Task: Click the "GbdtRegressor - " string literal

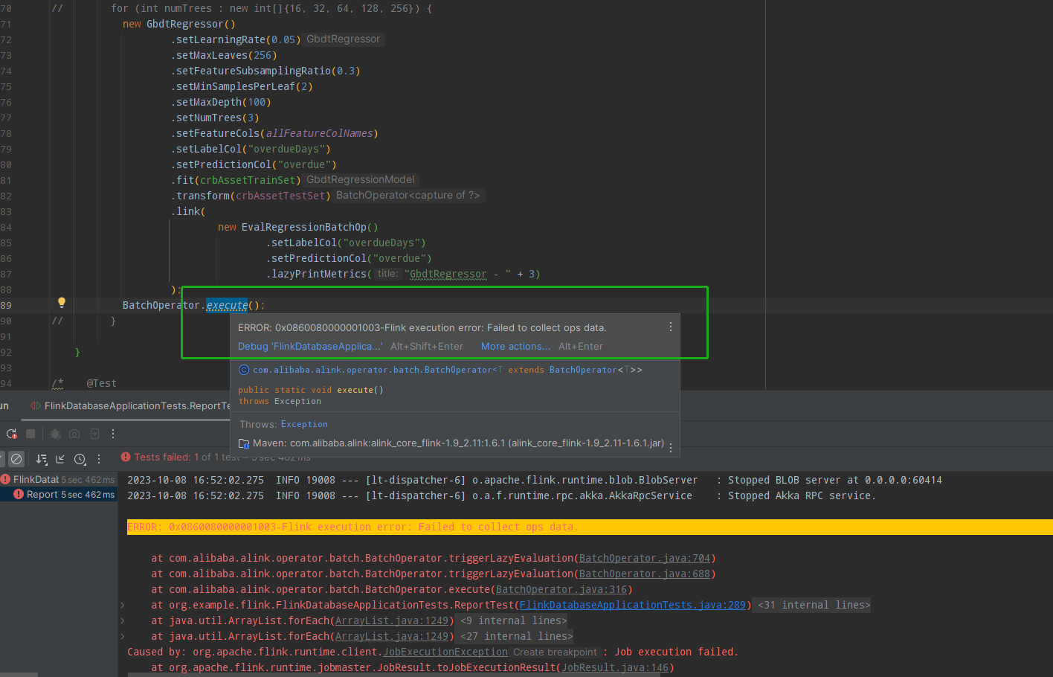Action: click(x=457, y=274)
